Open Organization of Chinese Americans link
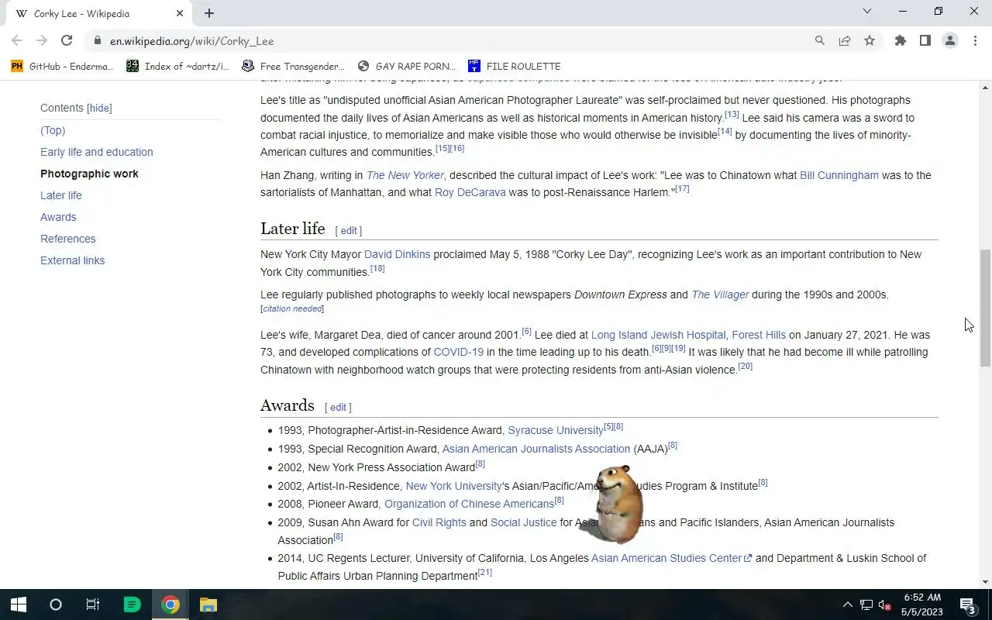Screen dimensions: 992x620 tap(469, 504)
